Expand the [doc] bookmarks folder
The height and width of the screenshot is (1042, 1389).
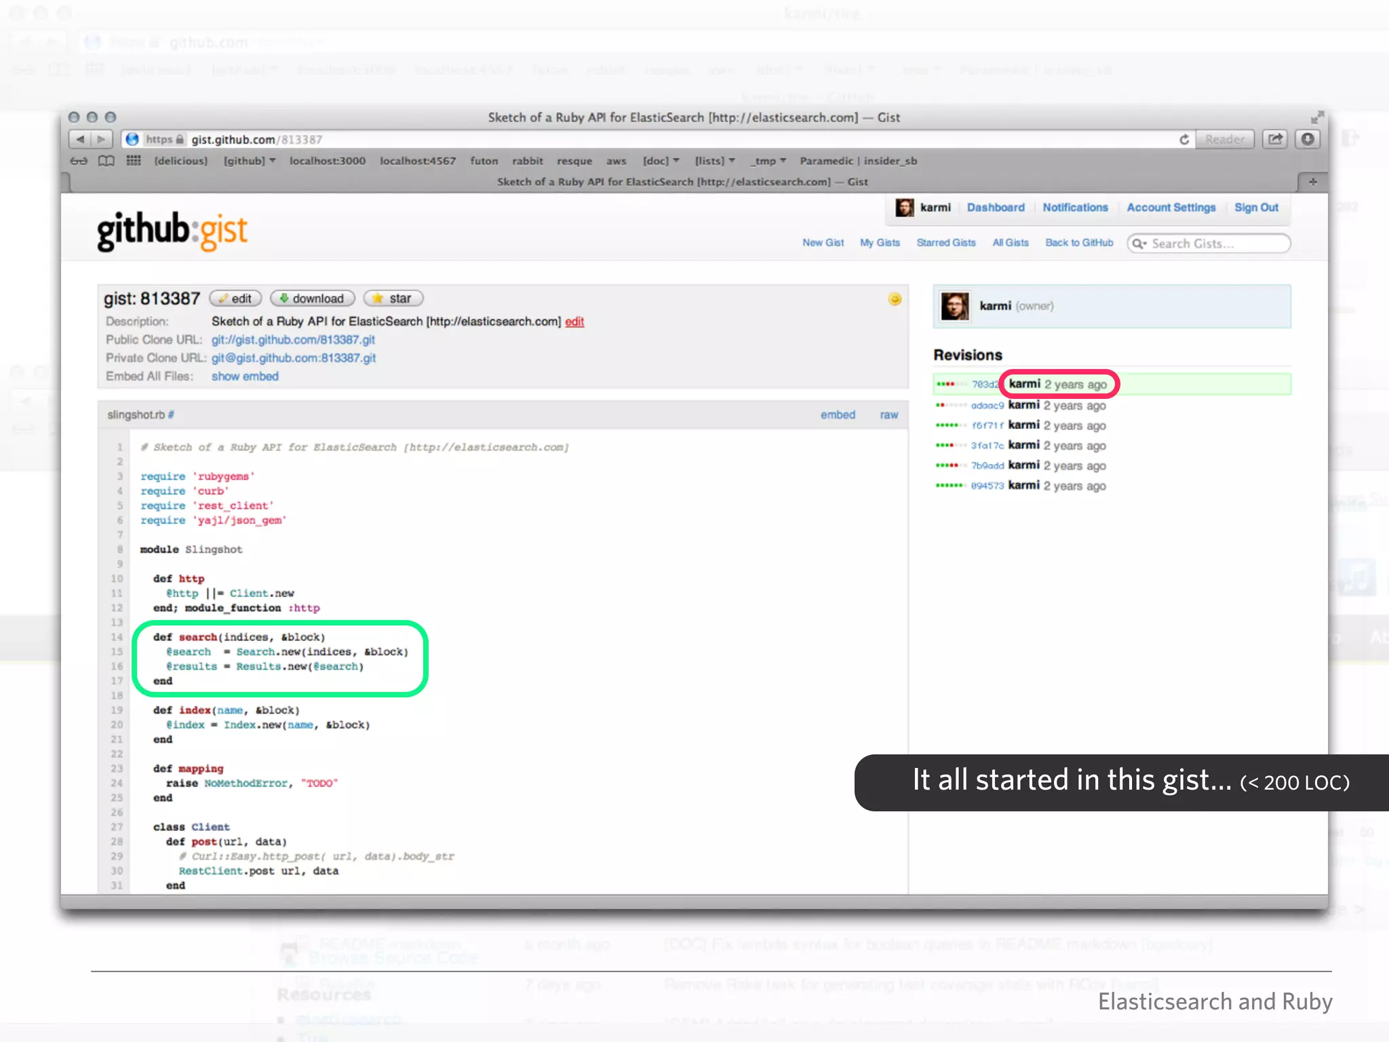click(661, 161)
